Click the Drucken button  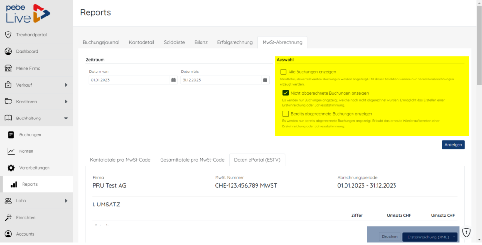[390, 237]
